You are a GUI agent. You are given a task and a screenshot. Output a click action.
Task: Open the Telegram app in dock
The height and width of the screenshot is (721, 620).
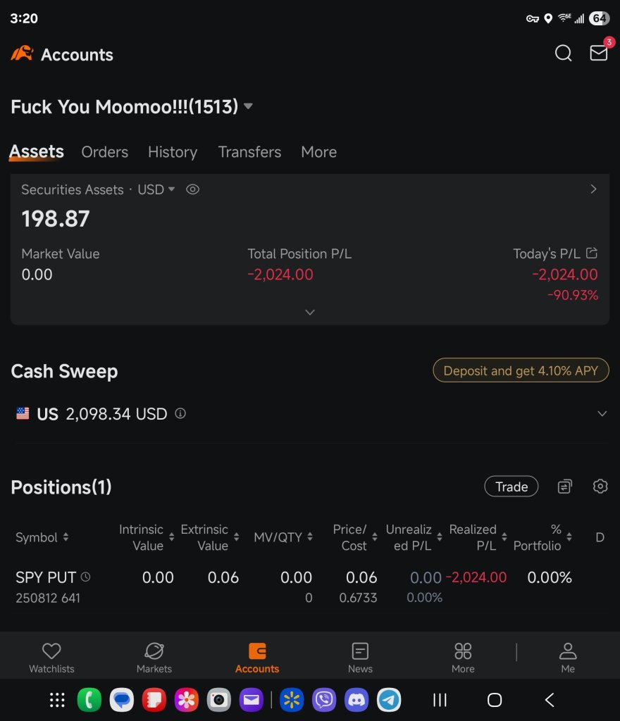tap(389, 700)
